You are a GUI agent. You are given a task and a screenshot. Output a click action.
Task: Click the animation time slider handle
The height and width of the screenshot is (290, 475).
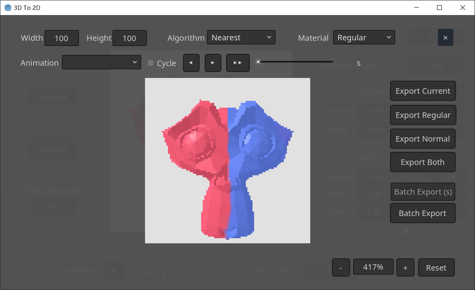258,62
